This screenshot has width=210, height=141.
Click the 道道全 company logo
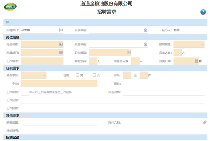(x=10, y=7)
